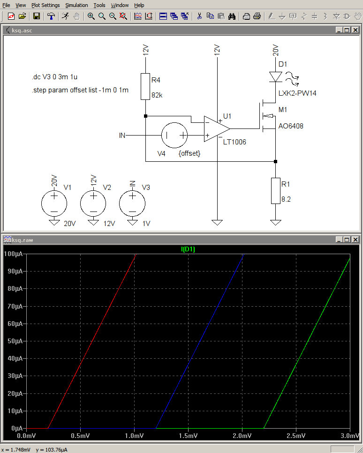Open the Control Panel hammer icon

(51, 16)
